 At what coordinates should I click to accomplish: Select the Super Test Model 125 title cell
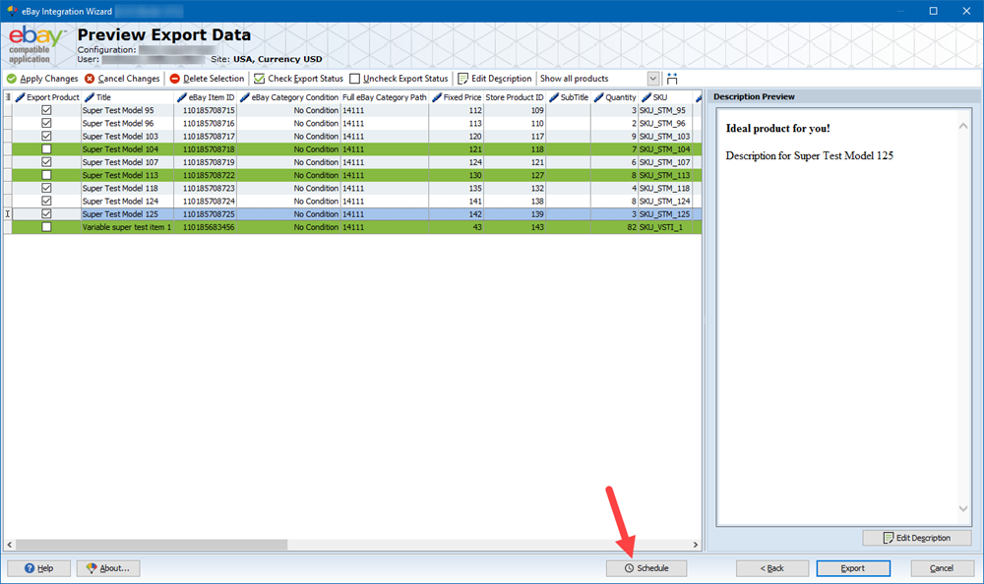[127, 214]
